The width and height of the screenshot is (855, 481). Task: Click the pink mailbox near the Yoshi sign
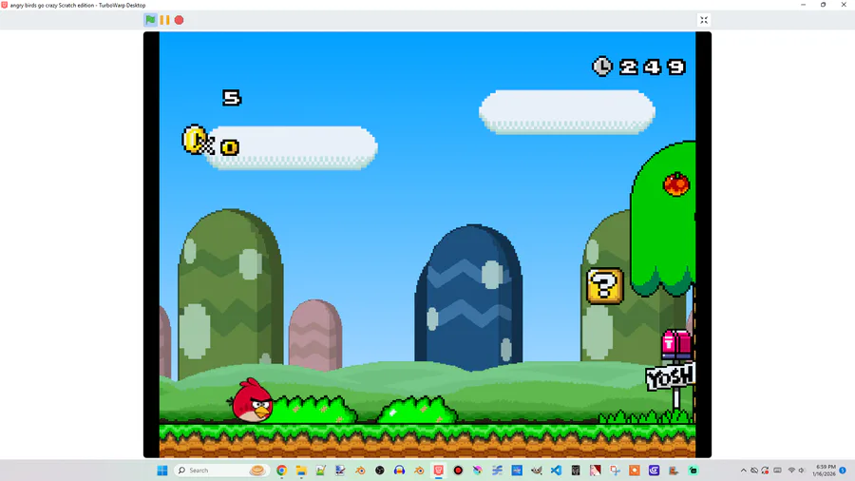(x=676, y=344)
